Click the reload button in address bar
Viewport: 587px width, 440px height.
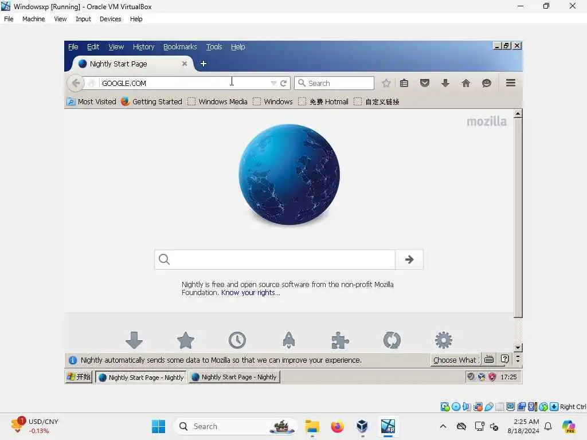click(x=283, y=83)
